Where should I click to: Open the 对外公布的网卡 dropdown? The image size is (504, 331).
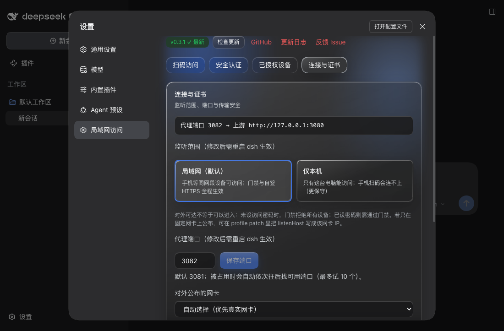(293, 309)
